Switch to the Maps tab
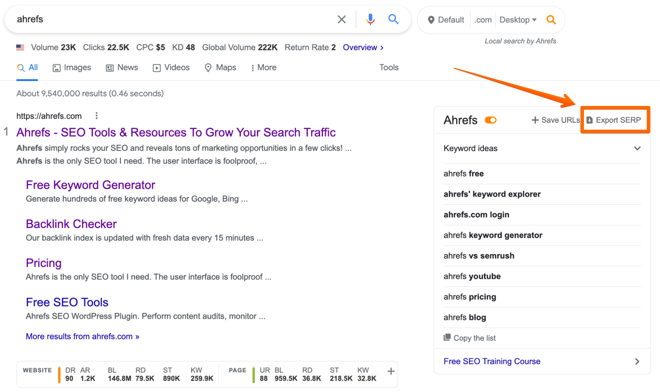The width and height of the screenshot is (660, 392). coord(220,68)
